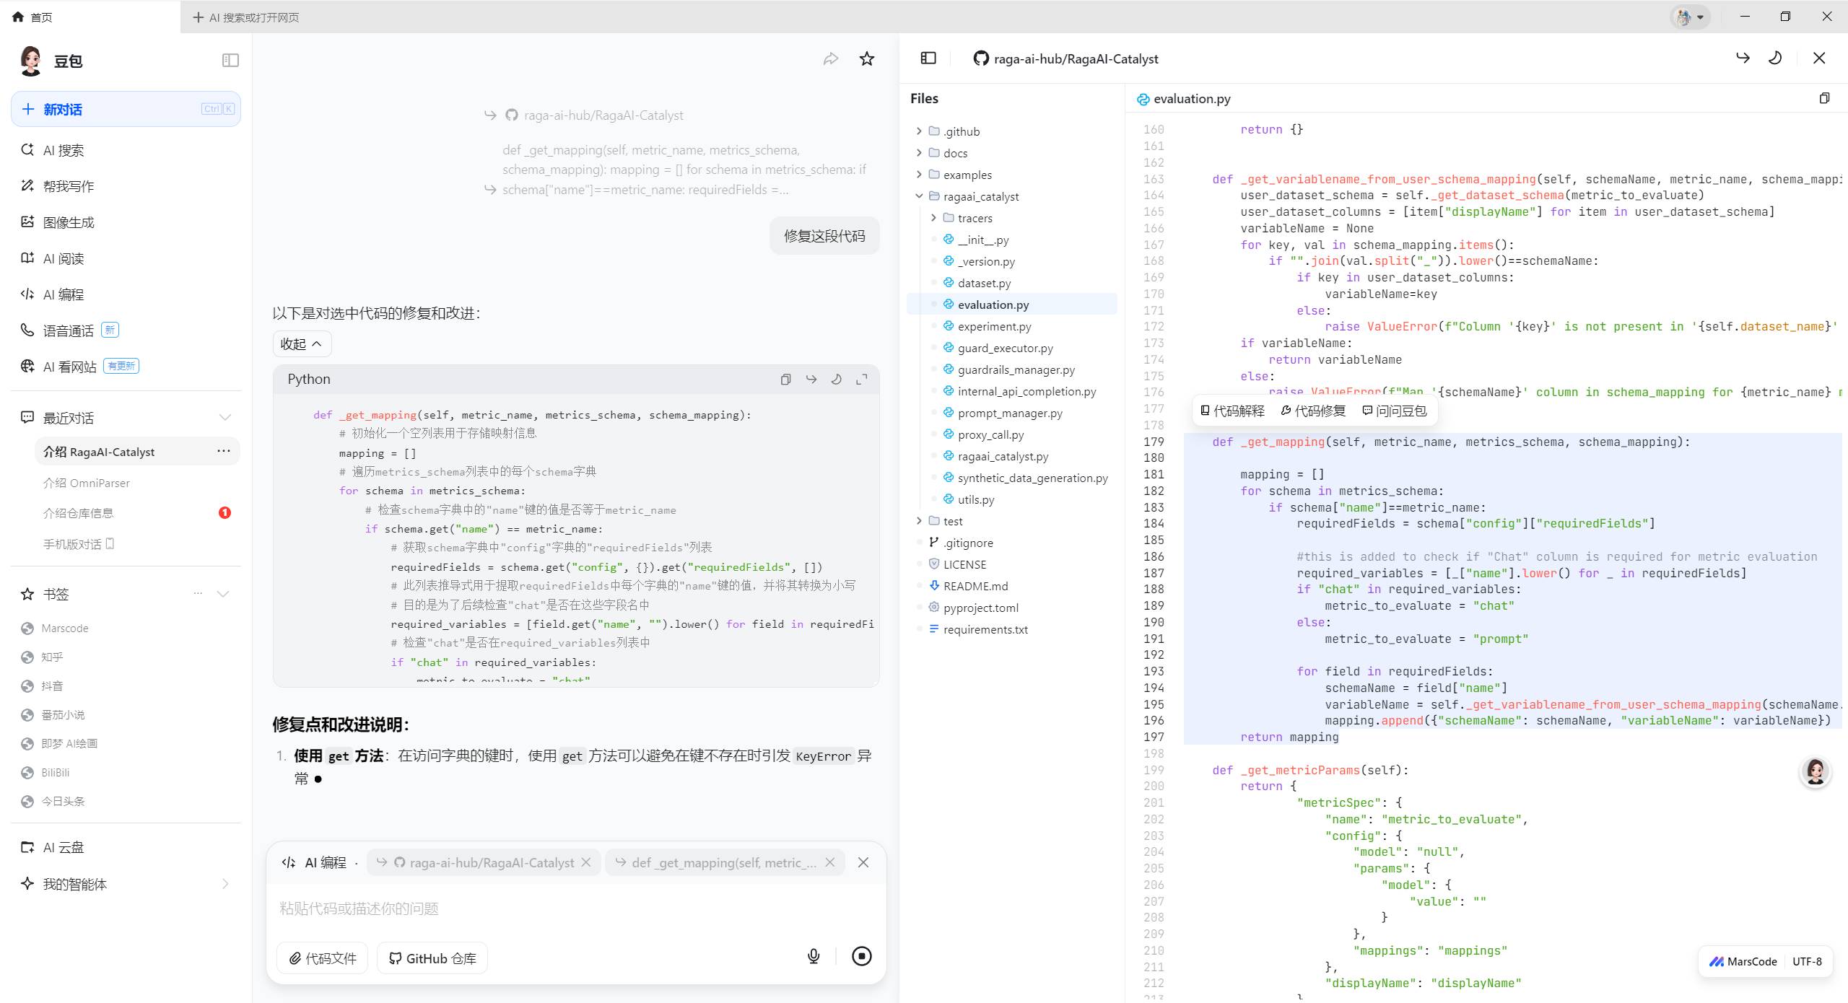1848x1003 pixels.
Task: Open more options for 书签
Action: click(x=198, y=594)
